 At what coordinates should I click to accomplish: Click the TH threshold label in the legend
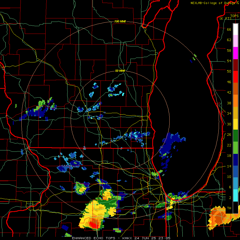[229, 208]
